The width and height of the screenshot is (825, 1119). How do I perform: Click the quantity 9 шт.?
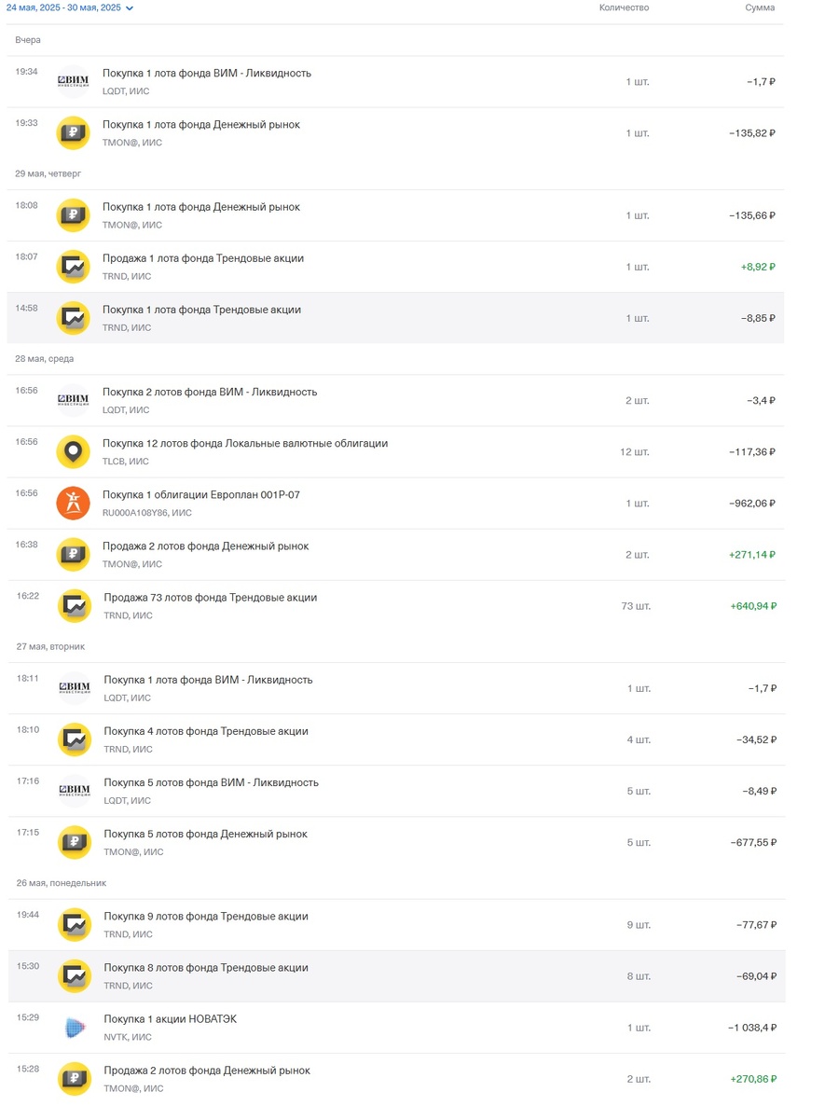coord(639,925)
